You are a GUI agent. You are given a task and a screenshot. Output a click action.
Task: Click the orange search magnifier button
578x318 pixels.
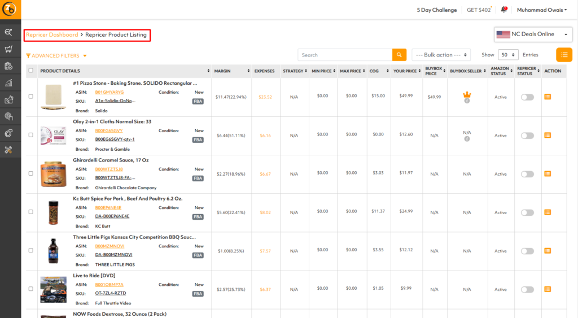tap(399, 55)
